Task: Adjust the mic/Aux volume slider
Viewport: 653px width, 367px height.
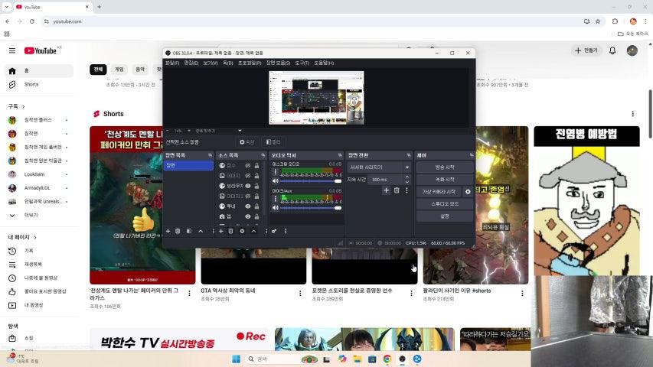Action: coord(311,207)
